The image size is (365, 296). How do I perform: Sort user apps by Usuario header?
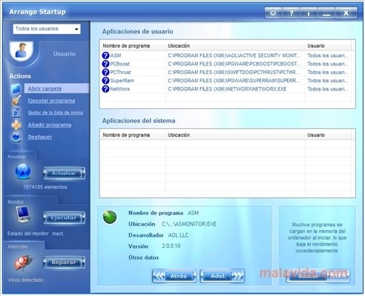click(x=328, y=46)
